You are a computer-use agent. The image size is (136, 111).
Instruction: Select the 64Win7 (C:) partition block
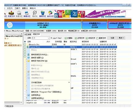pos(43,25)
